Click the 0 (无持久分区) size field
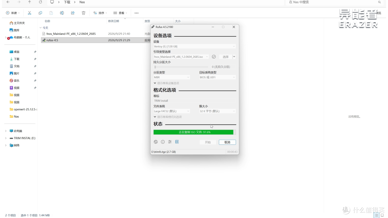 pyautogui.click(x=223, y=67)
